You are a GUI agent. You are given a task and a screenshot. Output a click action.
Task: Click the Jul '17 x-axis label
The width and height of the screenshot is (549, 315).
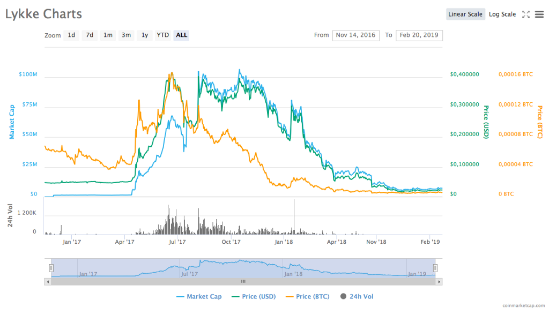(177, 242)
